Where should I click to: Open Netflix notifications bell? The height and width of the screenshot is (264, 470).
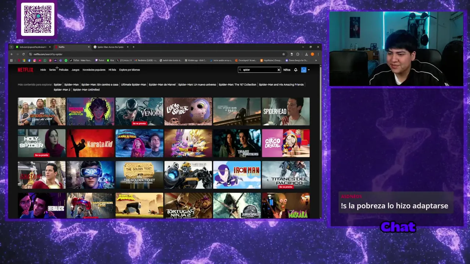[296, 70]
